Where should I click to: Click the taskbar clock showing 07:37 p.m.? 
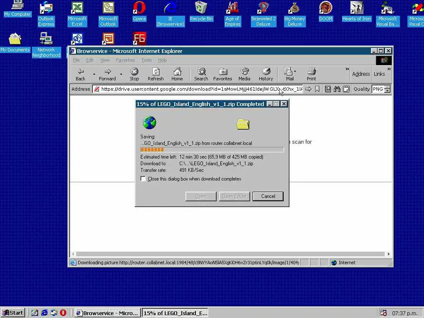pyautogui.click(x=405, y=313)
